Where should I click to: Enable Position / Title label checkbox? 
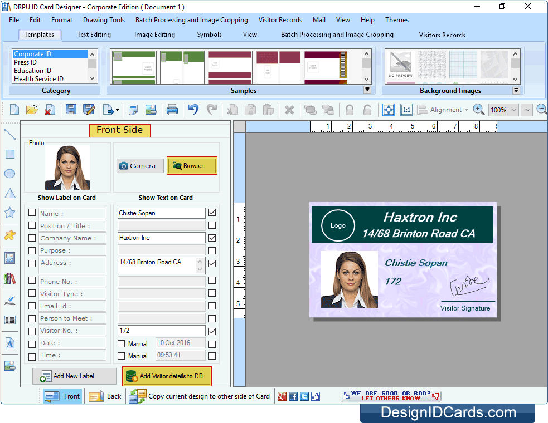click(x=32, y=225)
